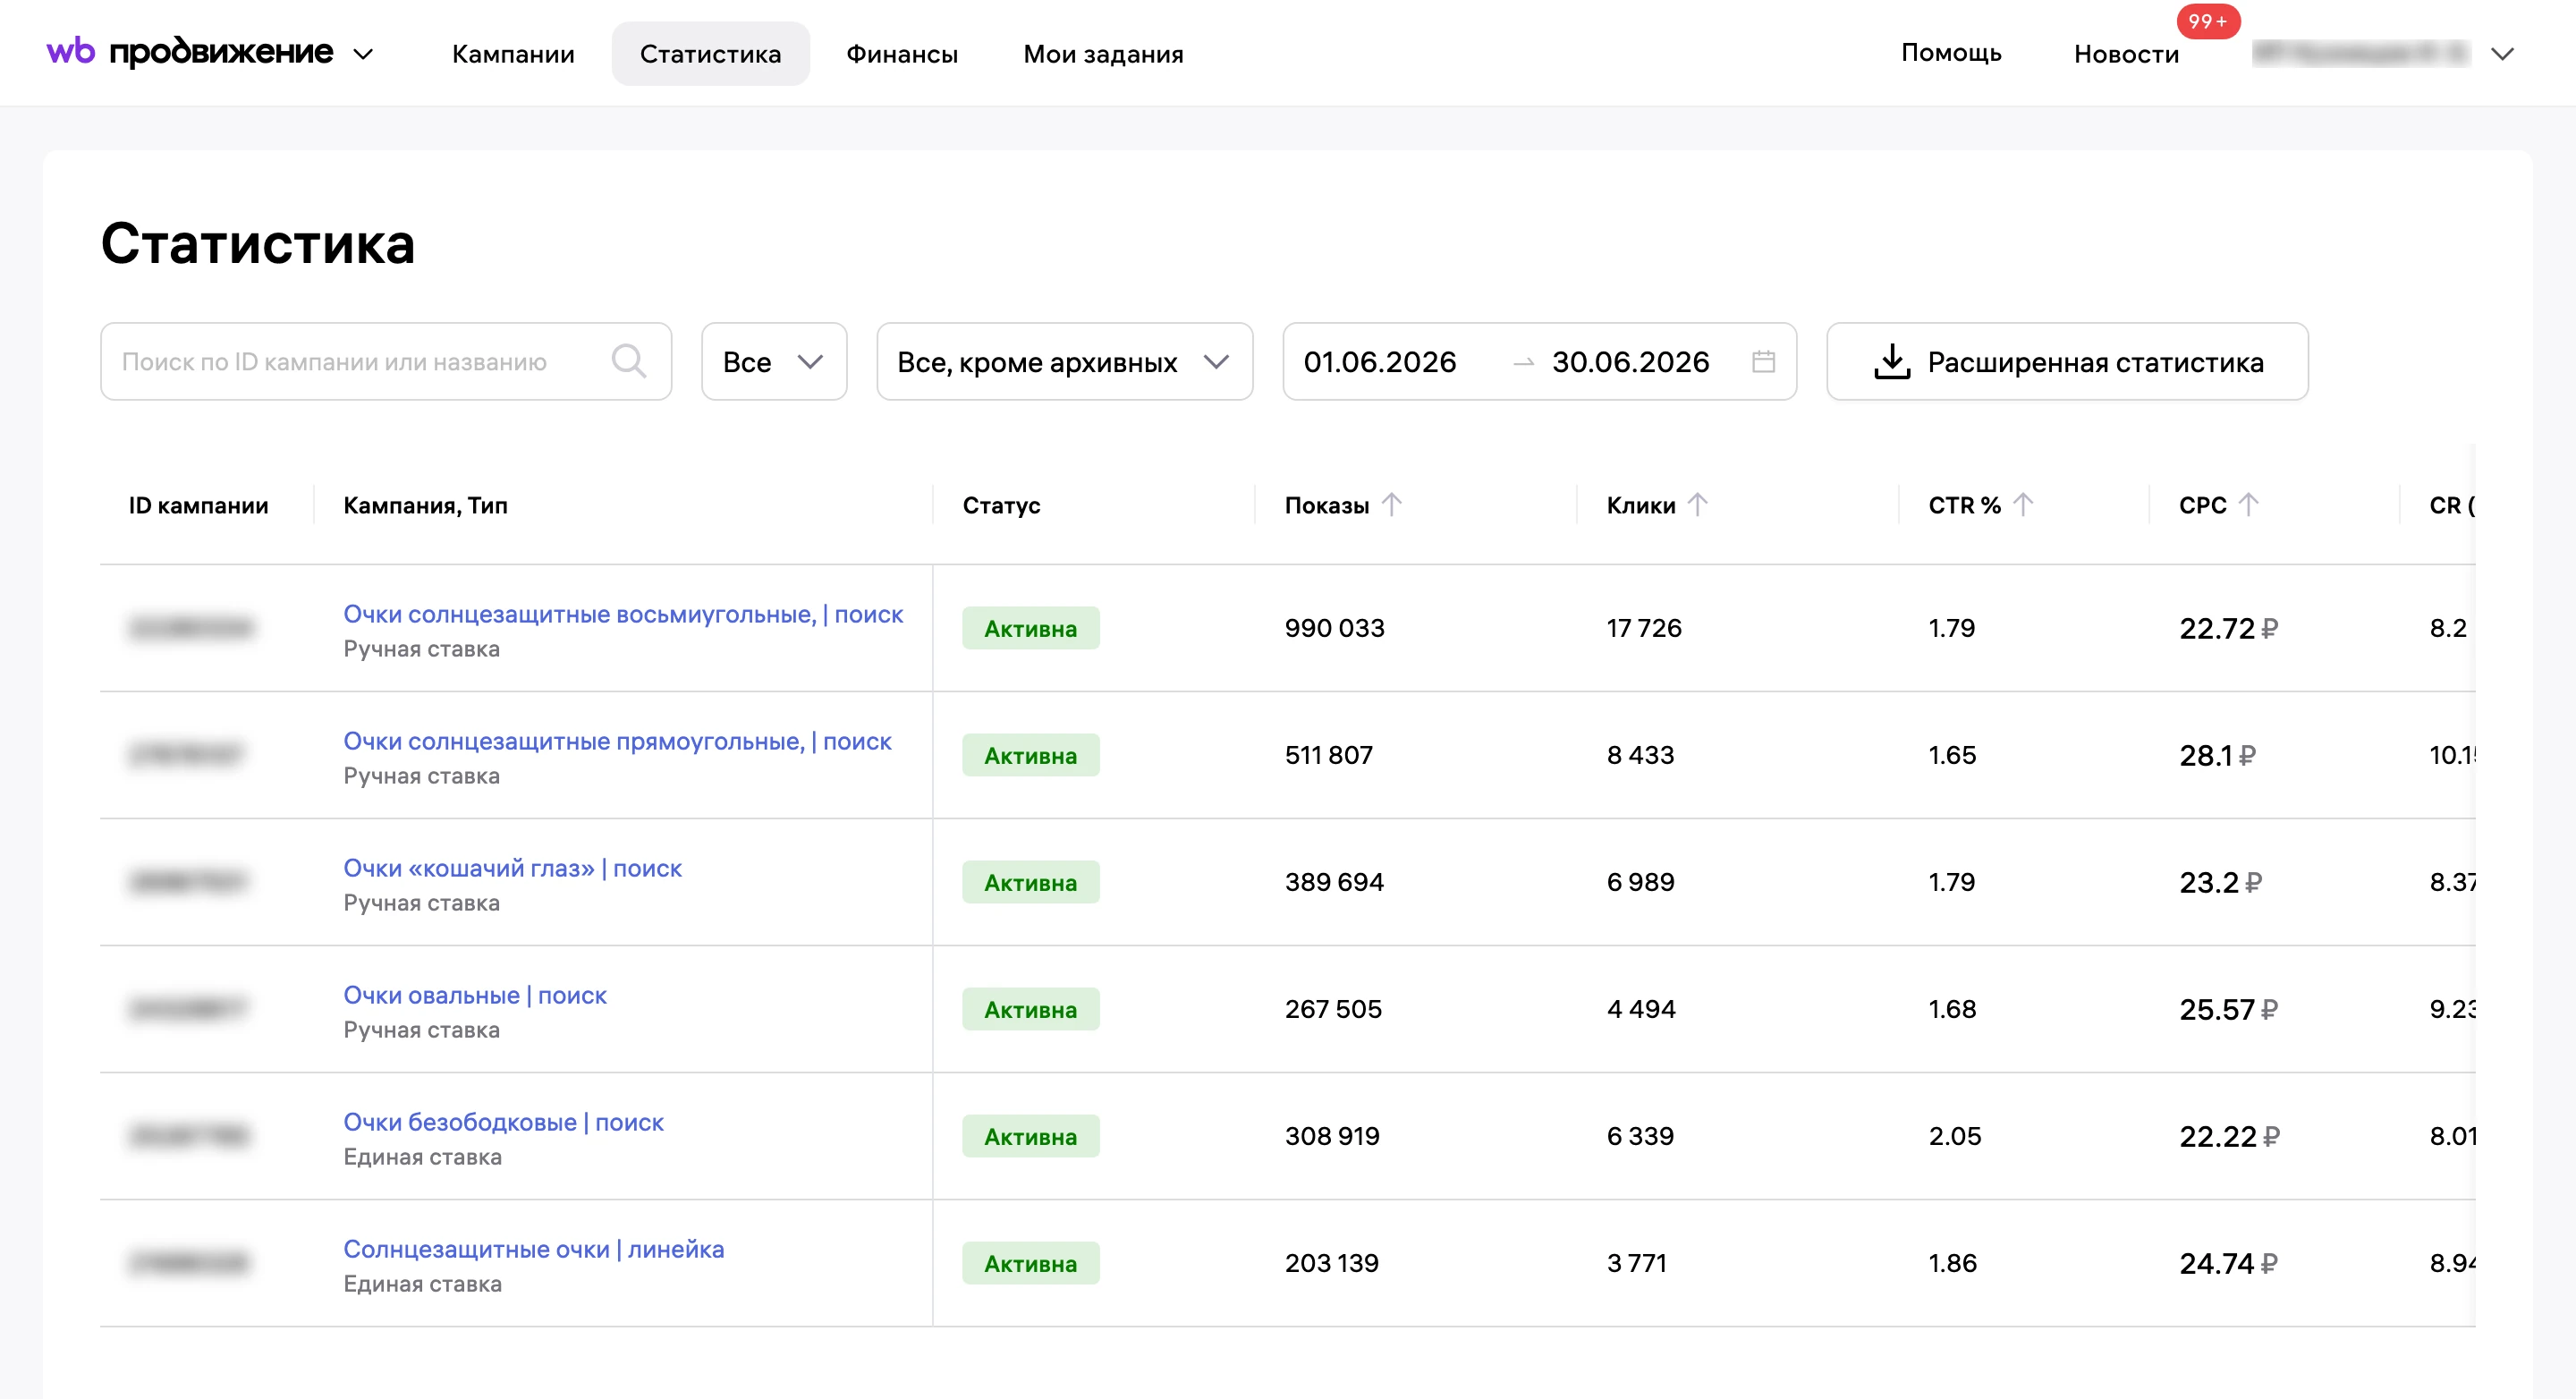Click the download icon for extended statistics
Image resolution: width=2576 pixels, height=1399 pixels.
tap(1891, 361)
